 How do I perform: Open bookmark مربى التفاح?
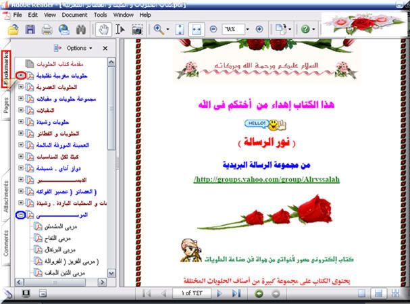[x=57, y=238]
